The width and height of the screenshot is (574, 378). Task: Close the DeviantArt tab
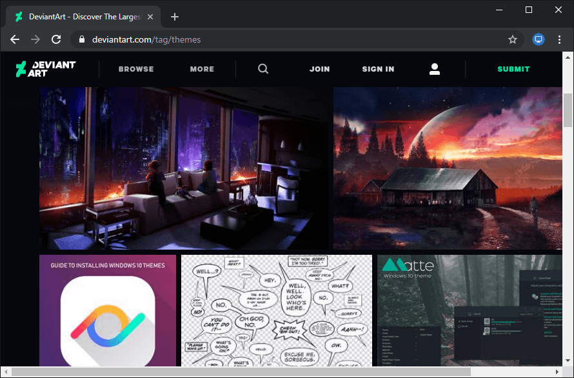coord(150,17)
